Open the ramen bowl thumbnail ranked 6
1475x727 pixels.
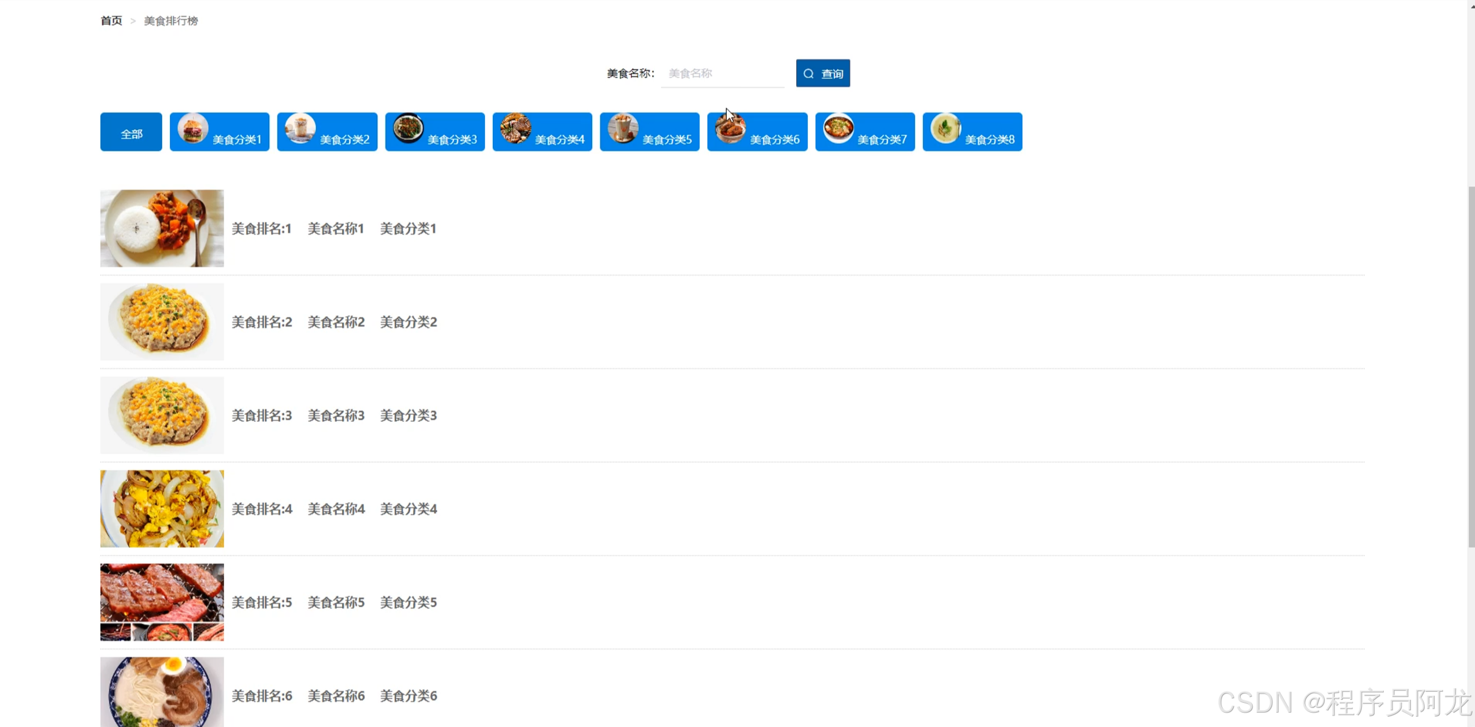162,692
